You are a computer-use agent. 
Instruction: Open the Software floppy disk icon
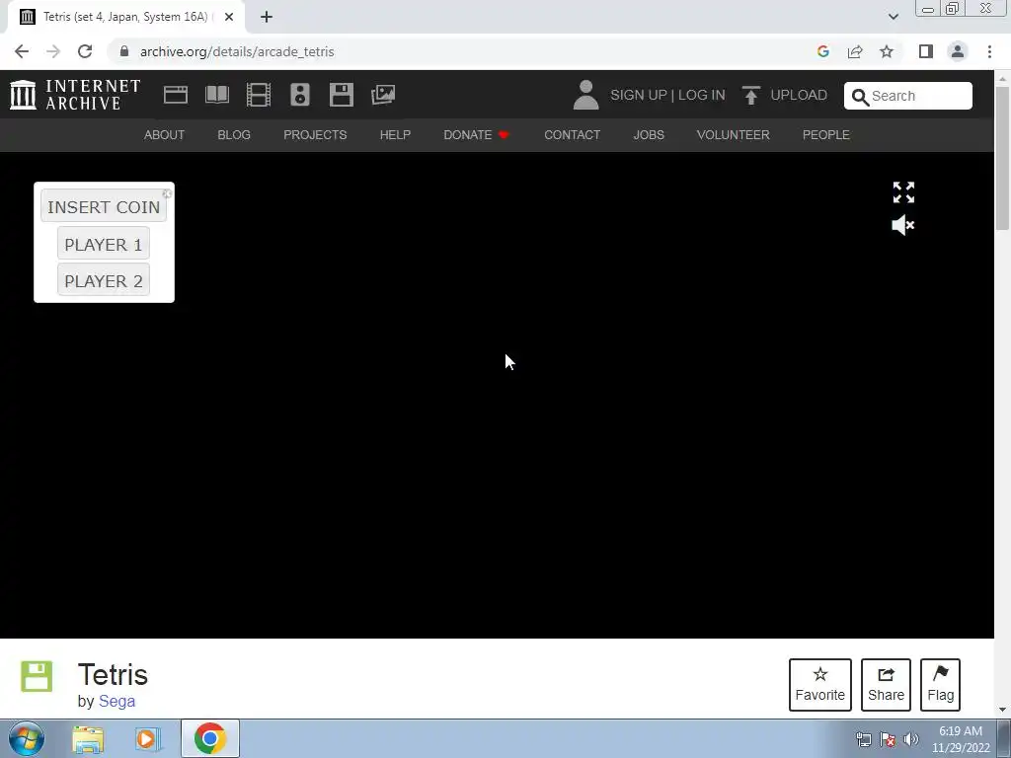pyautogui.click(x=341, y=95)
